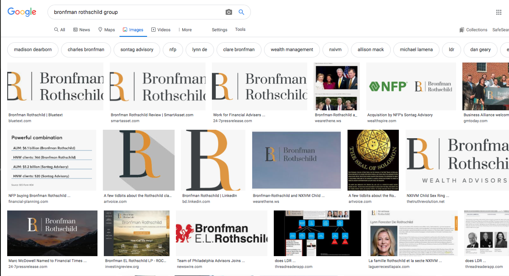
Task: Open the SafeSearch setting
Action: (x=501, y=30)
